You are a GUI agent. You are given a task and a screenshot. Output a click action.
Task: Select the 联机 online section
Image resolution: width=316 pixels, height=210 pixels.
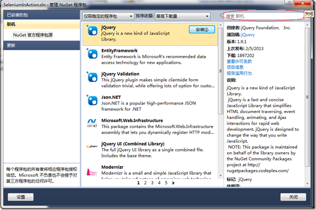[42, 24]
